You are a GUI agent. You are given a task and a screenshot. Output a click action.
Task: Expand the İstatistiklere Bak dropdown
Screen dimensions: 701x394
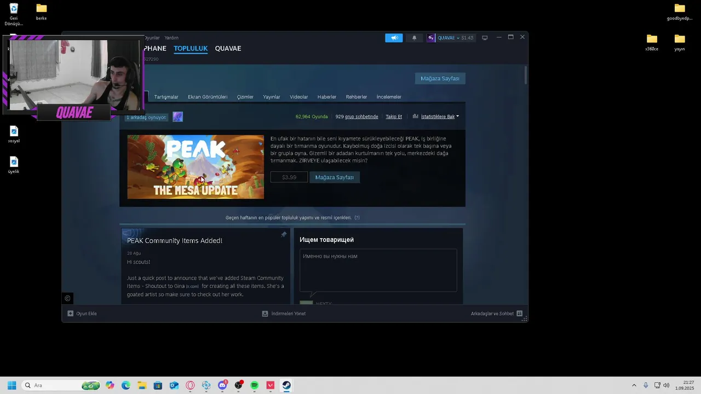click(x=440, y=117)
